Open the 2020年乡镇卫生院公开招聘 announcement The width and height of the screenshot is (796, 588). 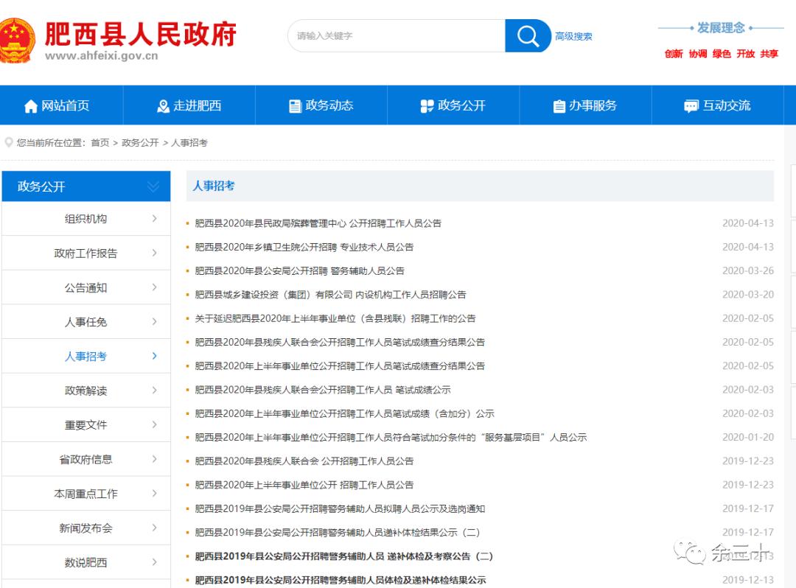click(302, 247)
